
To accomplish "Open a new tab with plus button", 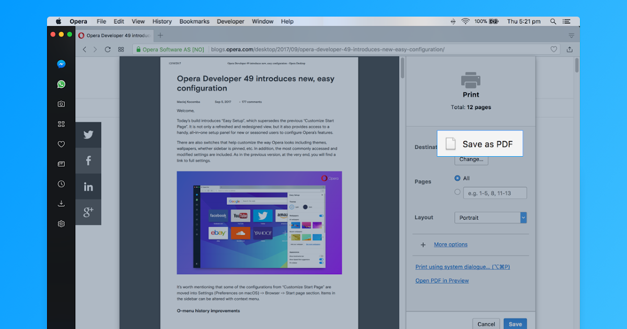I will 160,36.
